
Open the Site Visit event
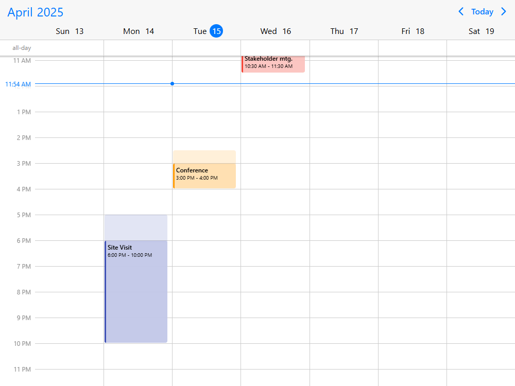tap(136, 292)
